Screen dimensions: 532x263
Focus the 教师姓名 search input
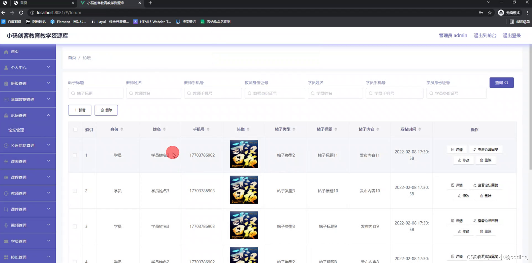pyautogui.click(x=153, y=93)
